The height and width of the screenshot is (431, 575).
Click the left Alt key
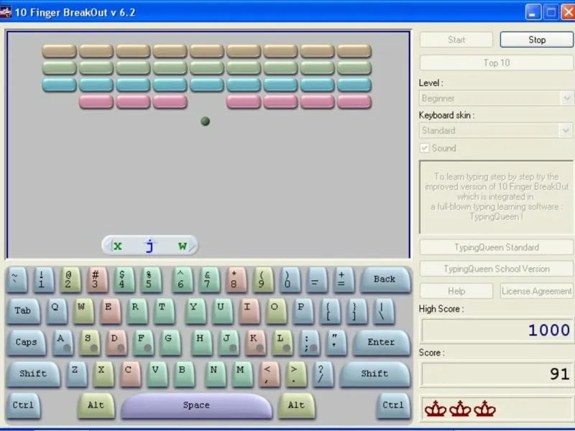point(96,406)
